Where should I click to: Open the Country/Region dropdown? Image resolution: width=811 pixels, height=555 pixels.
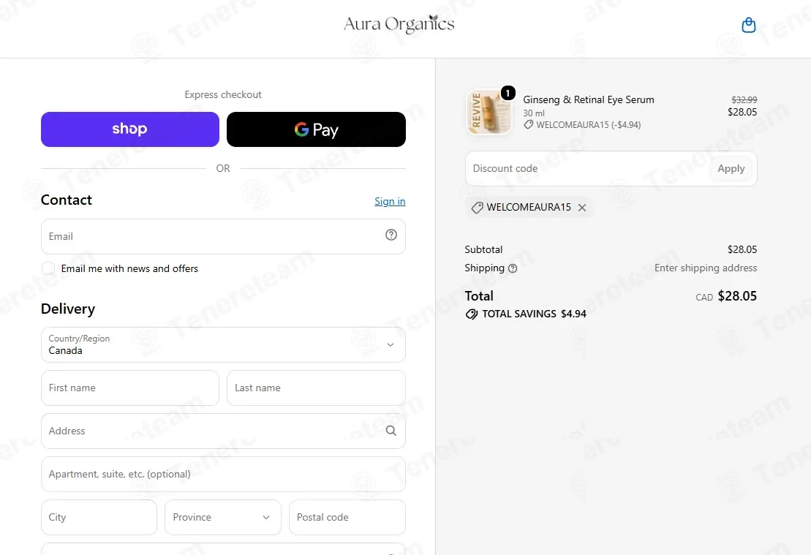[224, 344]
